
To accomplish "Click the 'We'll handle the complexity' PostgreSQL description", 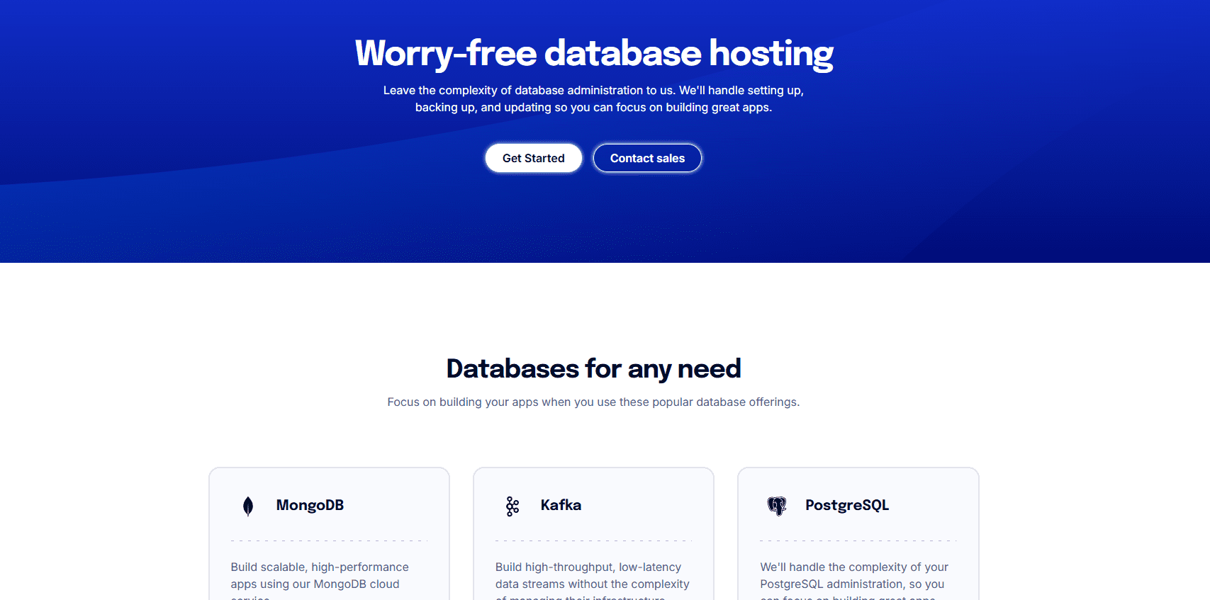I will point(854,582).
